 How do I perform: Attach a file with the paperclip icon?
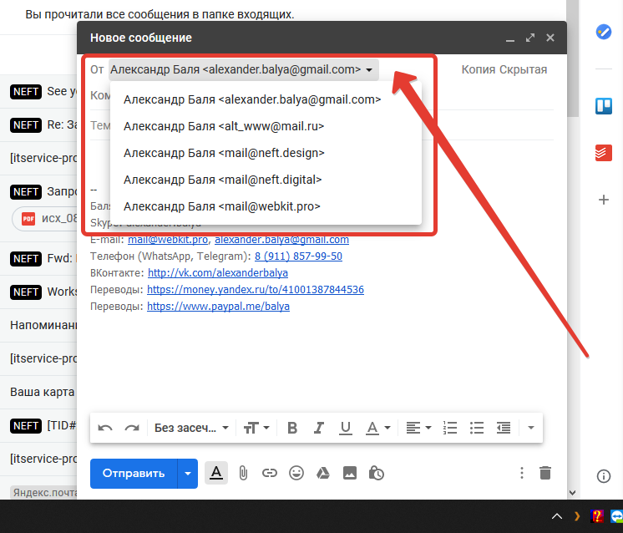coord(242,473)
